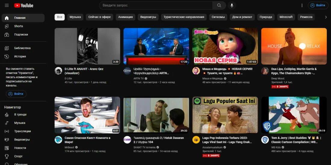Select the Ситкомы filter chip

(x=218, y=17)
